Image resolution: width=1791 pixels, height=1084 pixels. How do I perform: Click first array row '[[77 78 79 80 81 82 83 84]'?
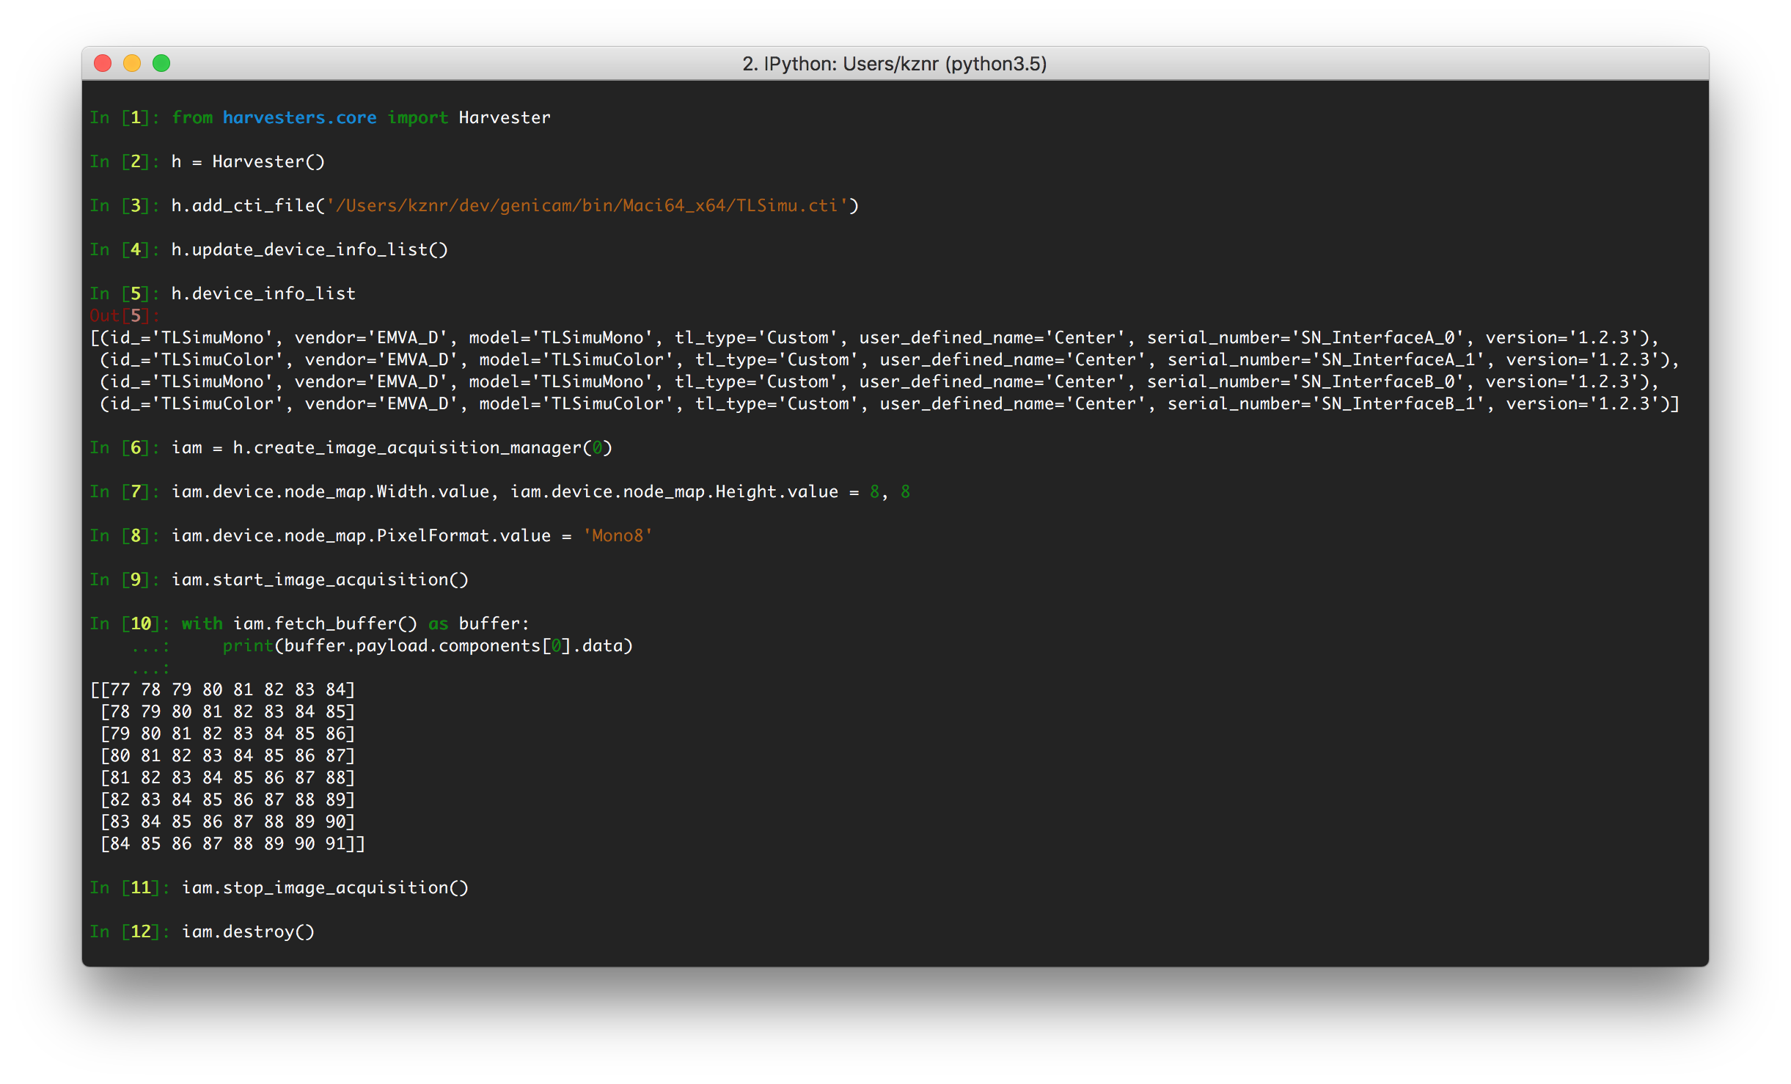pyautogui.click(x=222, y=689)
